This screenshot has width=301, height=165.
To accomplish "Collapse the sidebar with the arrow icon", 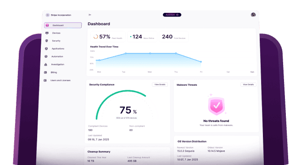I will (89, 15).
